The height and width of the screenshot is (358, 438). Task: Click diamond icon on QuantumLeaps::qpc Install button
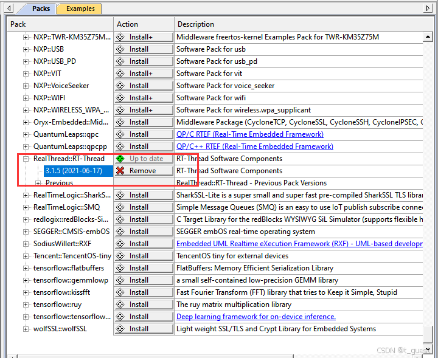120,134
